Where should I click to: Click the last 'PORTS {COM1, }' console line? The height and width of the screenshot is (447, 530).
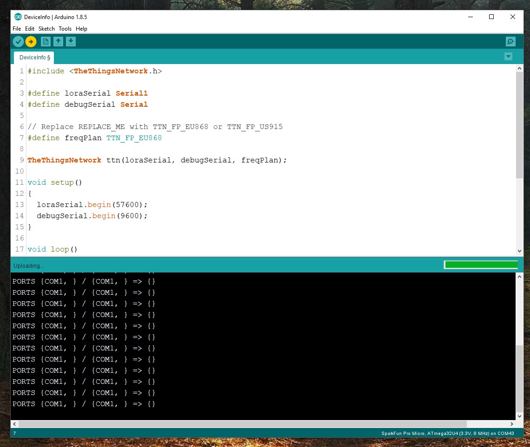[84, 404]
